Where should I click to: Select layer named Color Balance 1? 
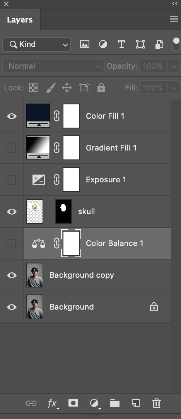coord(114,243)
